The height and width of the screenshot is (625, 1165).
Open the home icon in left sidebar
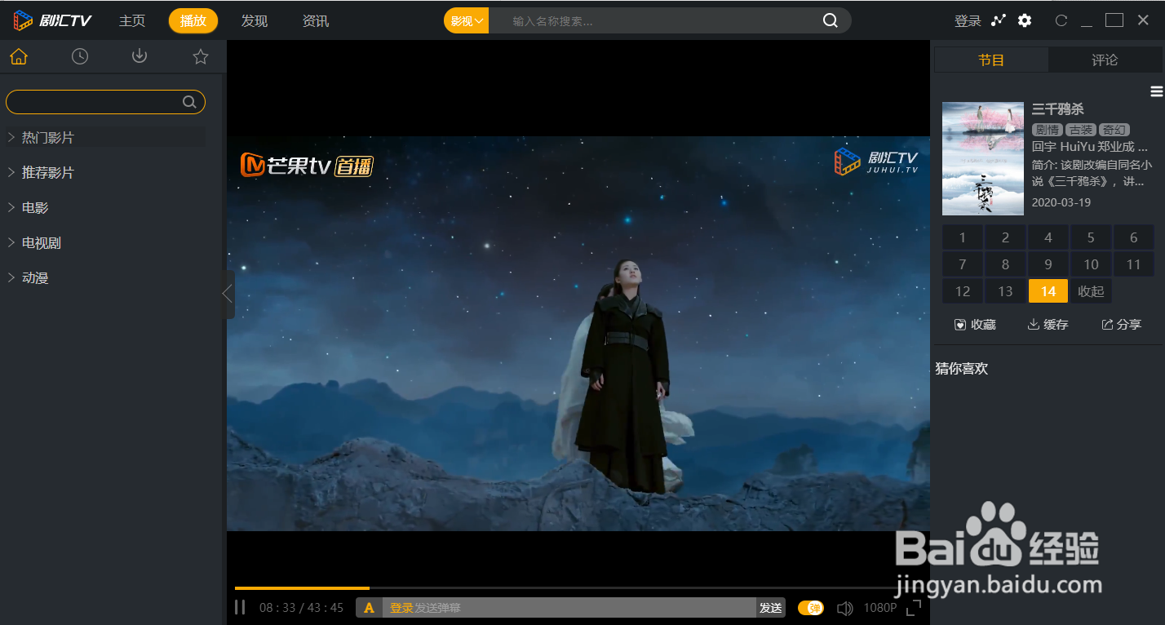[19, 56]
